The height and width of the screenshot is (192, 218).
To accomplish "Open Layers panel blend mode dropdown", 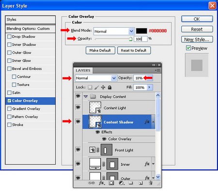I will point(114,78).
